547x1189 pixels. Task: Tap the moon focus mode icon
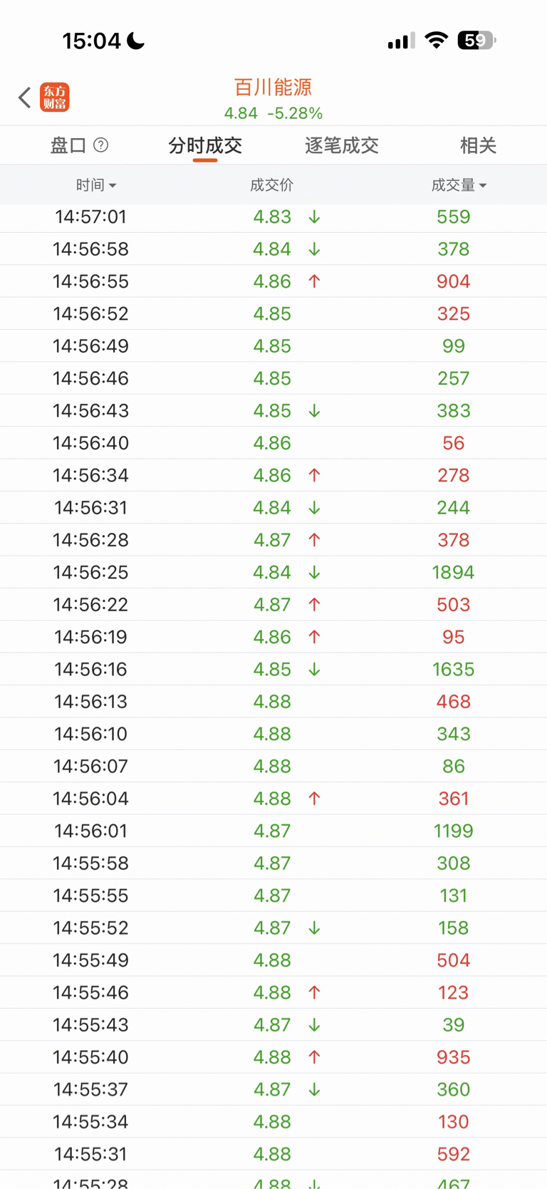pyautogui.click(x=135, y=41)
